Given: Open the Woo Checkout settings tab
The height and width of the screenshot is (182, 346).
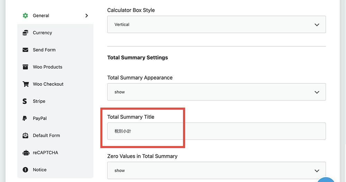Looking at the screenshot, I should point(55,84).
